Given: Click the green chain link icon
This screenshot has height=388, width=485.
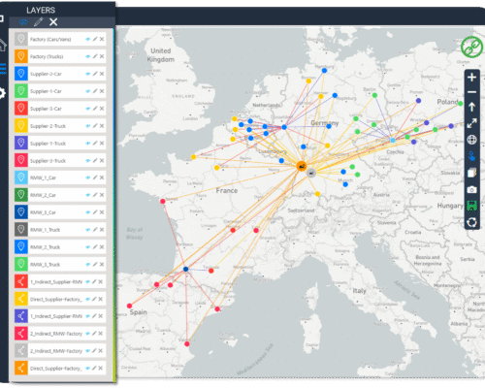Looking at the screenshot, I should [471, 48].
